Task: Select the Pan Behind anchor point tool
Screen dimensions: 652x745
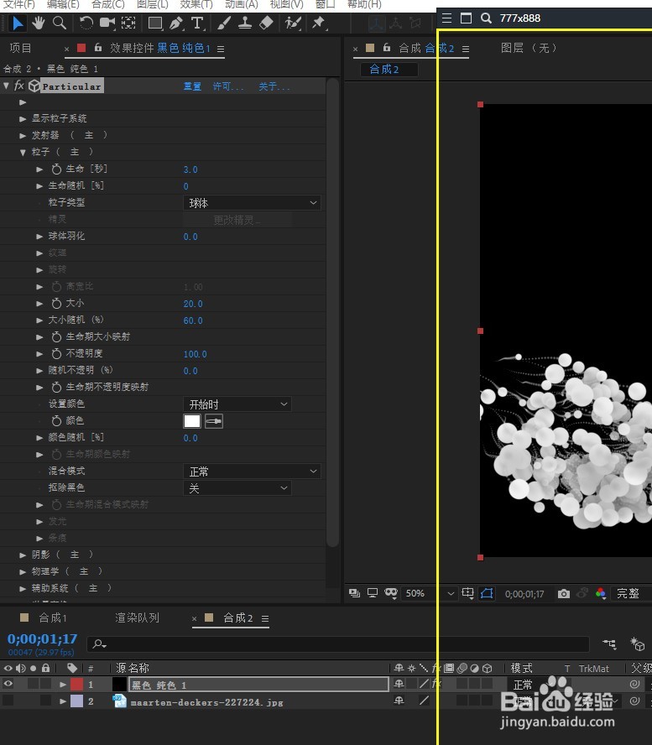Action: 128,23
